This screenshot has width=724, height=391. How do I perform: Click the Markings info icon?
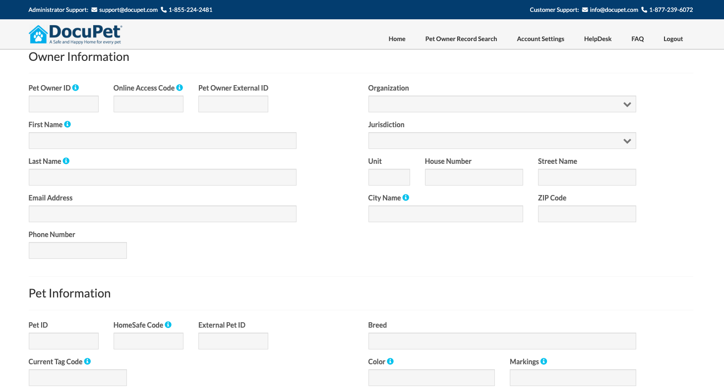tap(543, 361)
